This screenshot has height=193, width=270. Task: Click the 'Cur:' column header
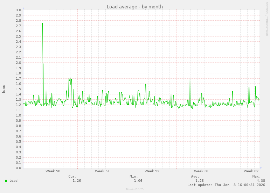coord(72,177)
